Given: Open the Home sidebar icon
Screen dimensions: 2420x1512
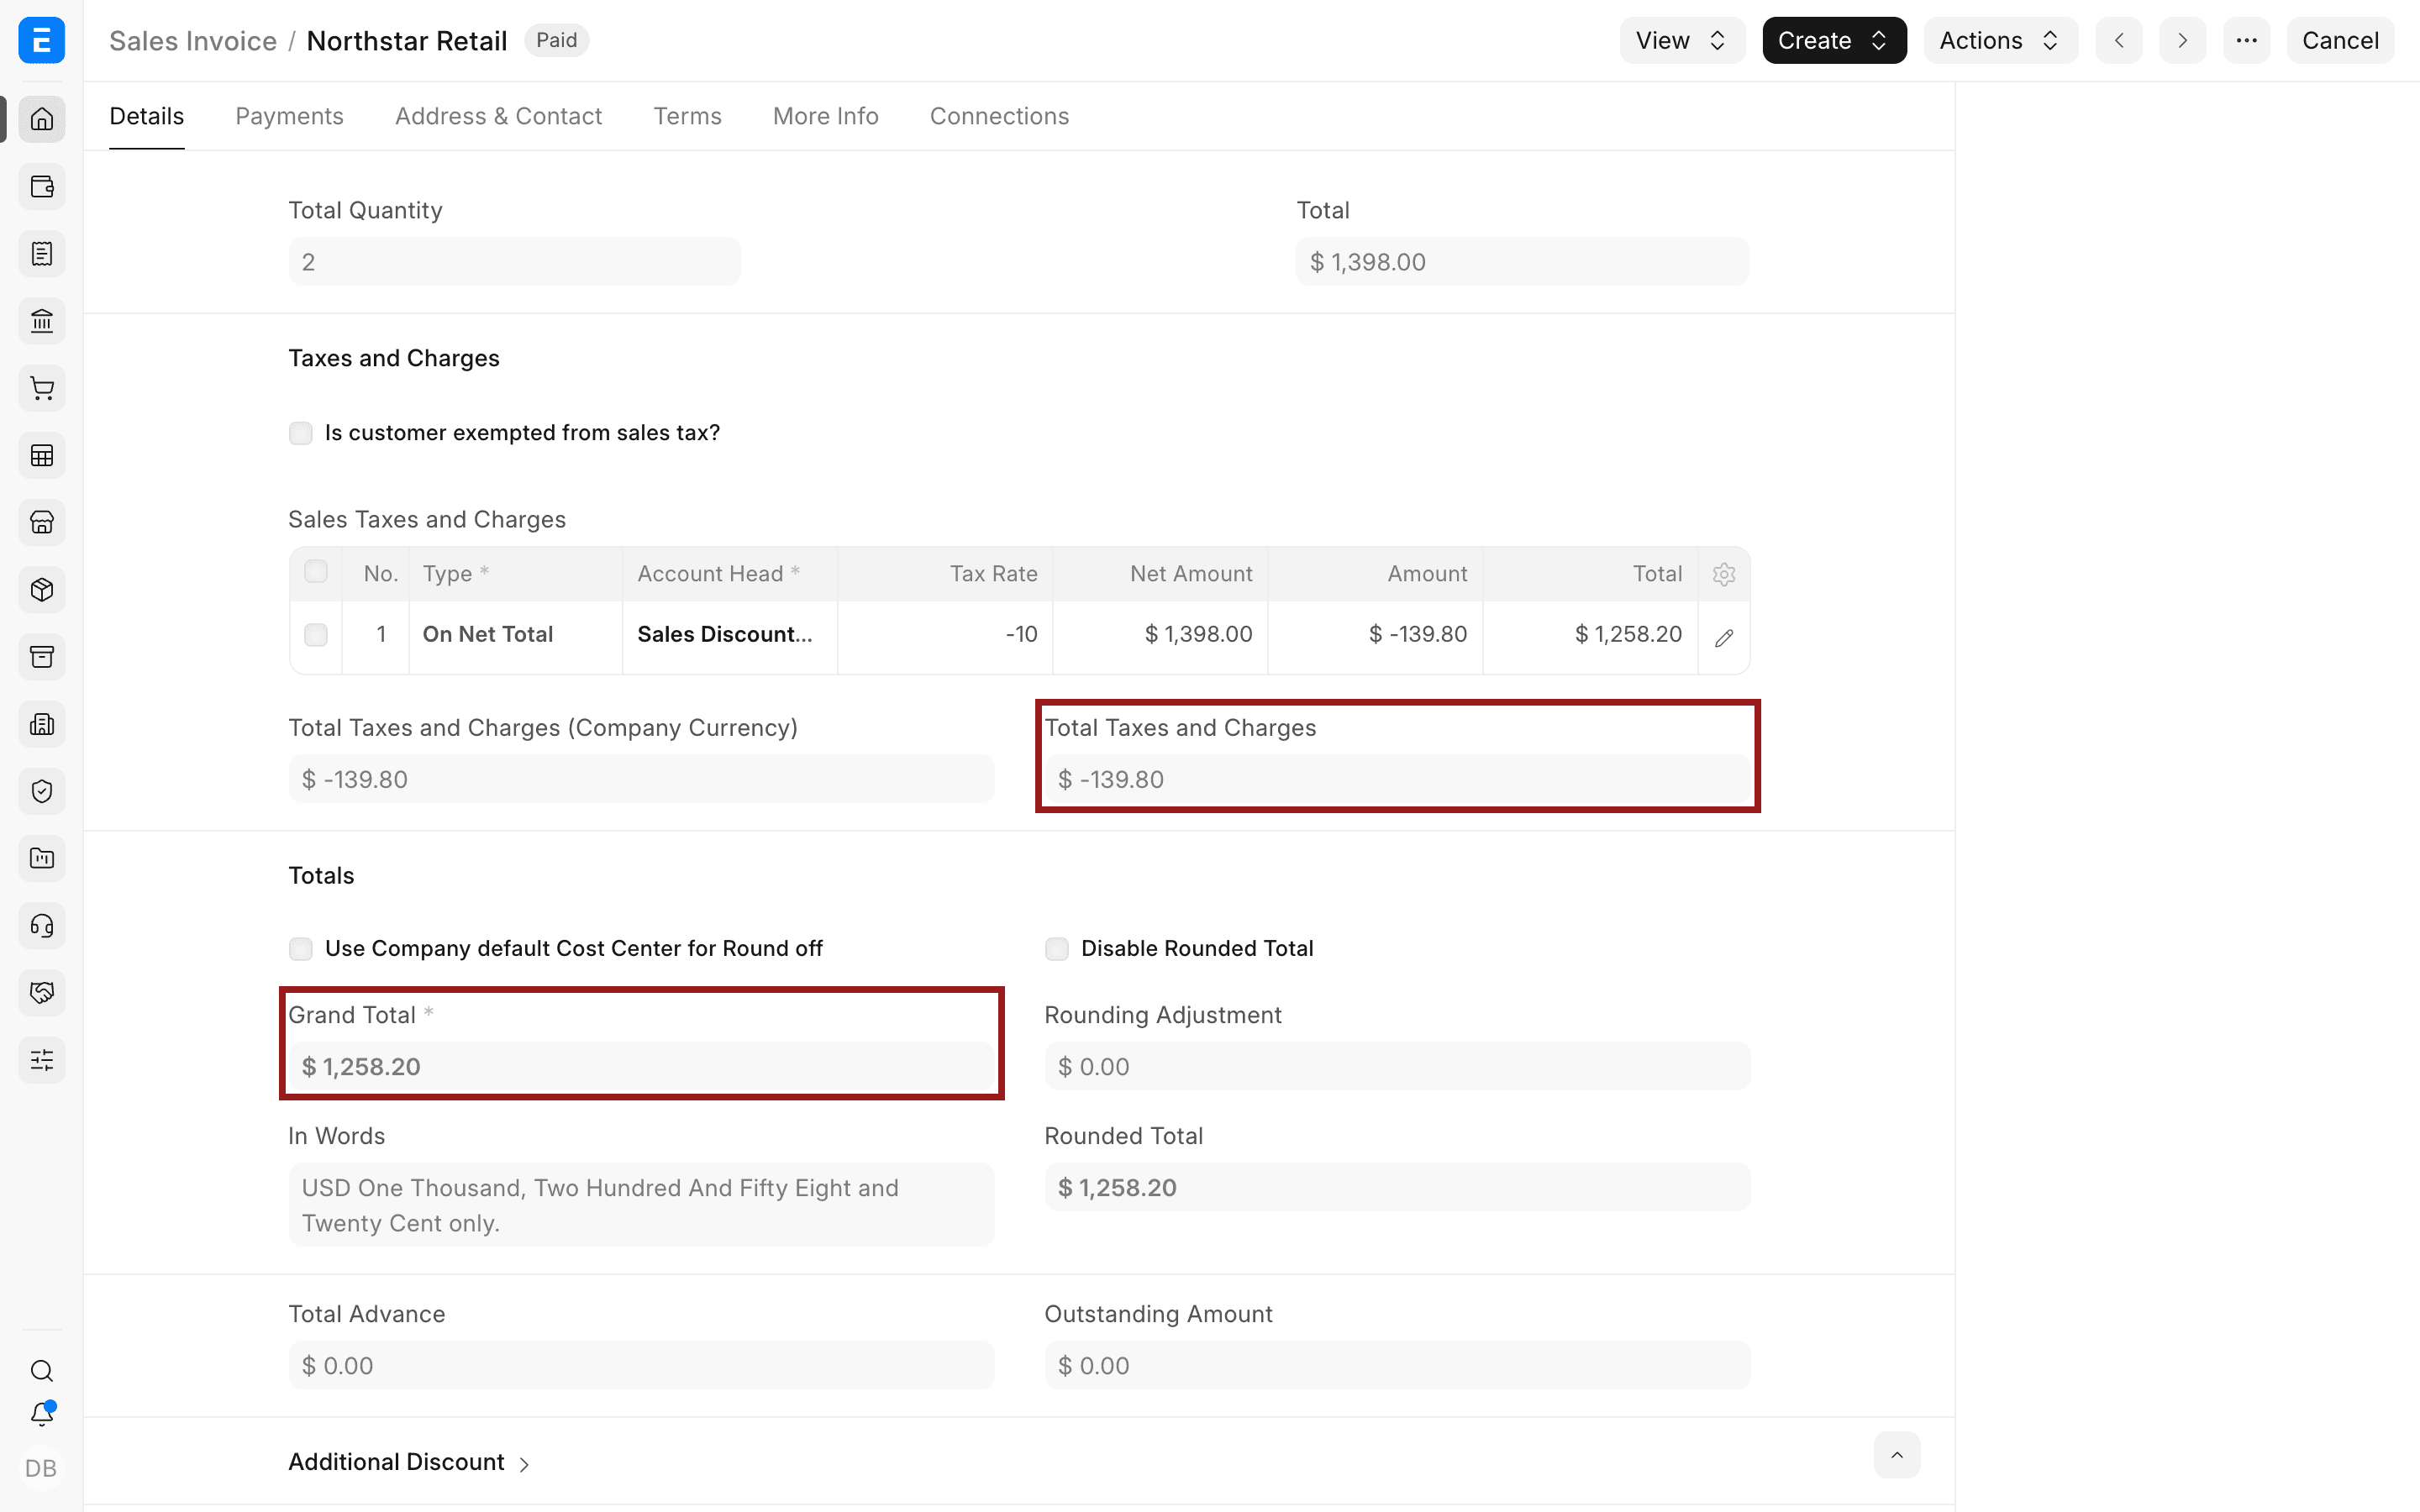Looking at the screenshot, I should tap(42, 119).
